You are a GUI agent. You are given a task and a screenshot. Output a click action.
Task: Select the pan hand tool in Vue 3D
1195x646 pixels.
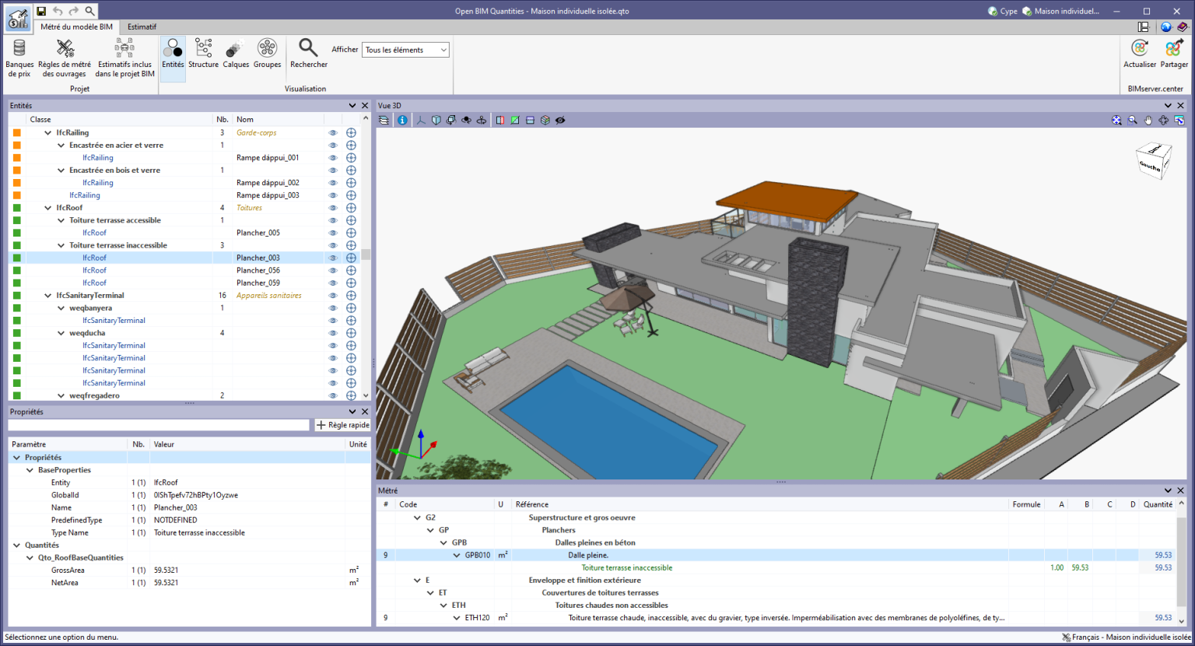click(x=1148, y=120)
